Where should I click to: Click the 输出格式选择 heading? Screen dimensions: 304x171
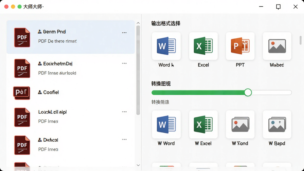coord(166,23)
